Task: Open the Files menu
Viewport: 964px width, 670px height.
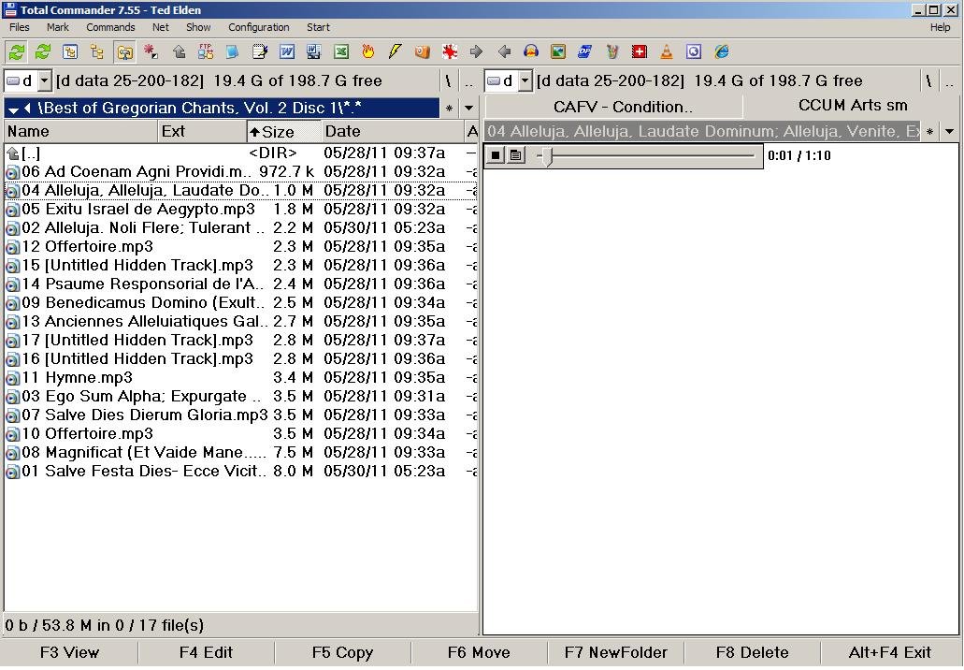Action: [19, 27]
